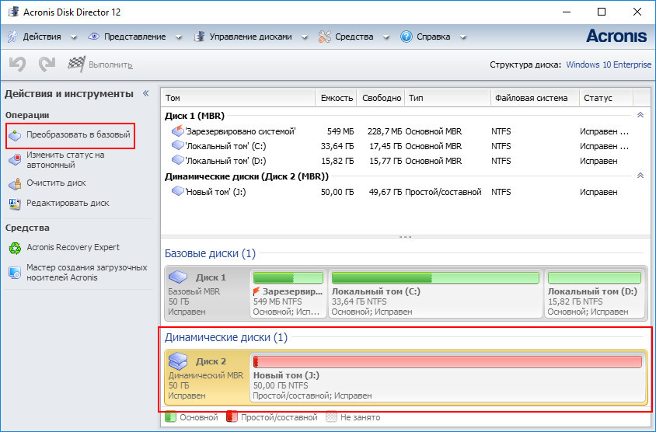The width and height of the screenshot is (656, 432).
Task: Collapse the Действия и инструменты side panel
Action: coord(146,93)
